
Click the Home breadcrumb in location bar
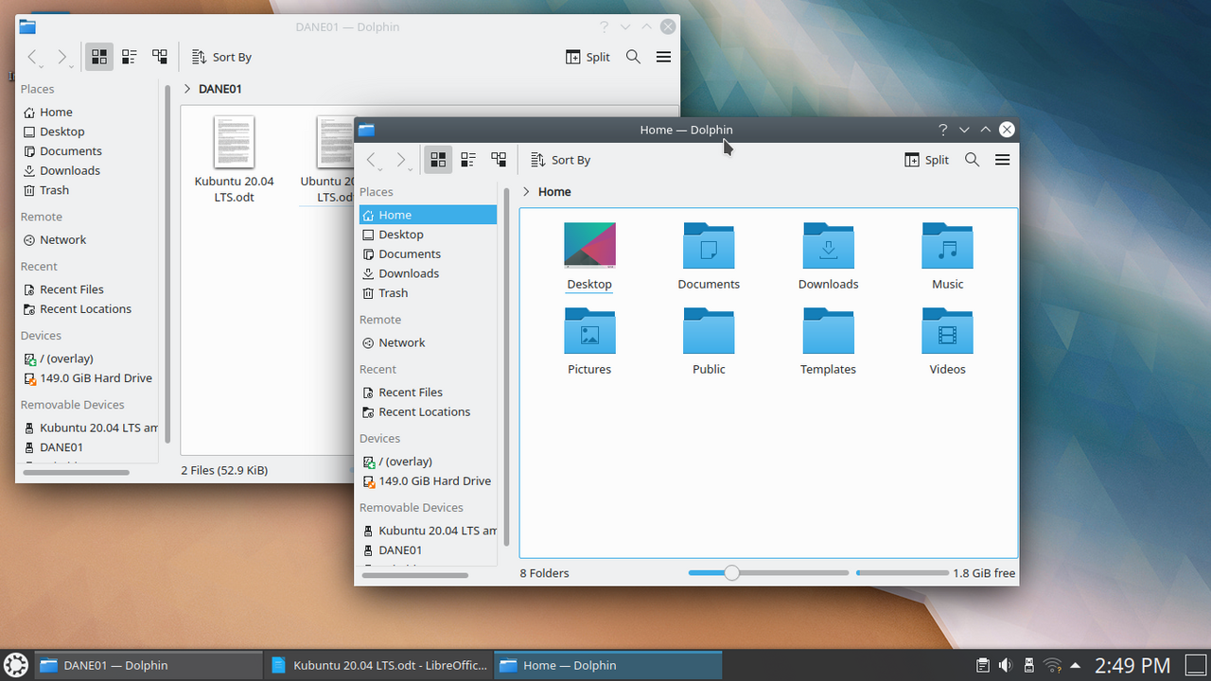[x=554, y=192]
